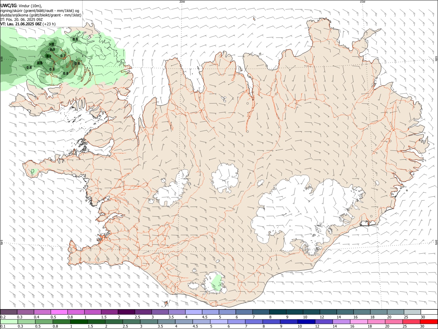This screenshot has height=329, width=438.
Task: Click the bright pink 0.5–0.8 snow legend swatch
Action: pos(59,312)
